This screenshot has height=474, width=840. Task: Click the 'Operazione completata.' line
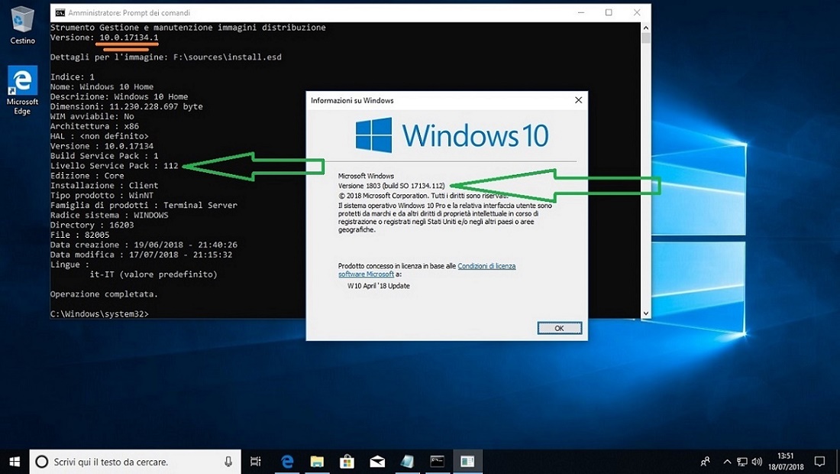point(104,294)
